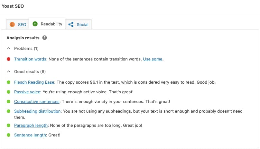
Task: Open the Analysis results help icon
Action: [x=44, y=38]
